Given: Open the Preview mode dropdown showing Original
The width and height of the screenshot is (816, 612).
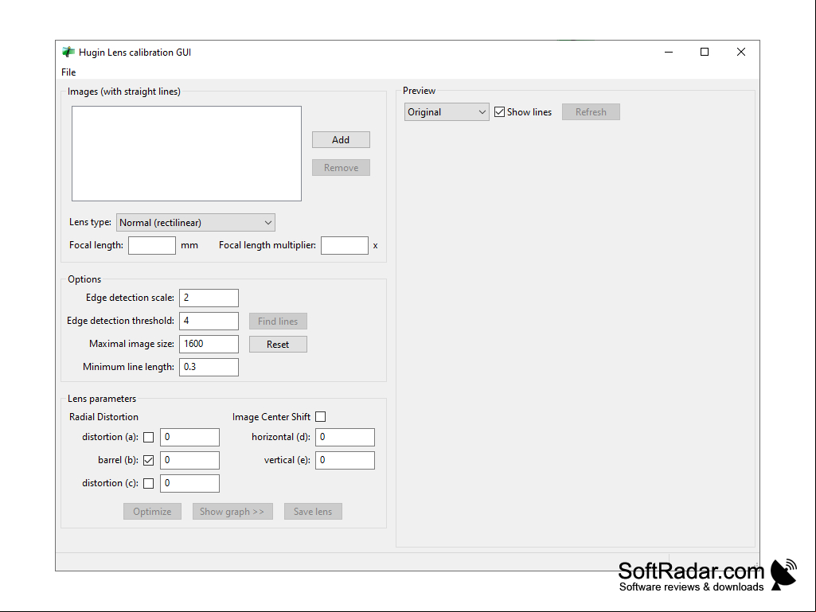Looking at the screenshot, I should point(447,112).
